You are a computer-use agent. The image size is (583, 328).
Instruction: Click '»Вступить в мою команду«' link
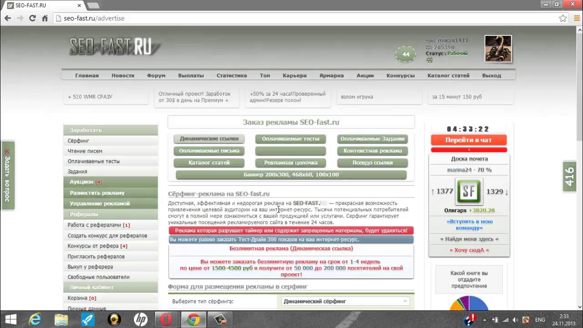click(x=469, y=225)
